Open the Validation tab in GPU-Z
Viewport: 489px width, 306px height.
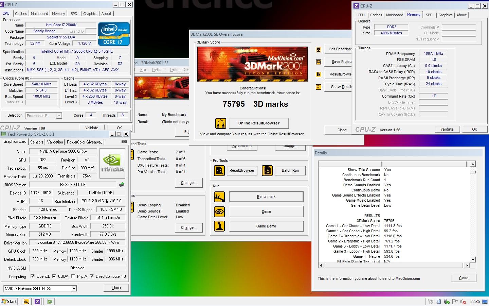pos(55,142)
